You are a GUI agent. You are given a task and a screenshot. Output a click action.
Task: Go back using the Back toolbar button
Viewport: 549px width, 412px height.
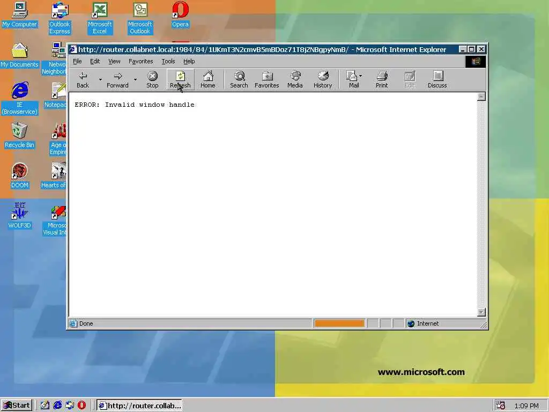tap(83, 80)
